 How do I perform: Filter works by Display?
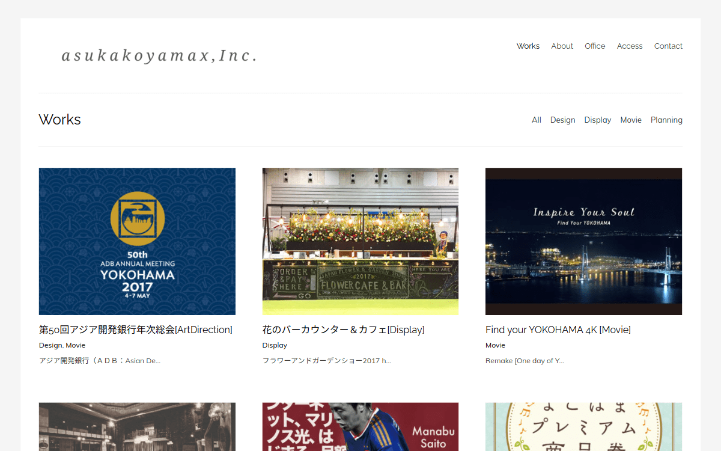tap(598, 120)
